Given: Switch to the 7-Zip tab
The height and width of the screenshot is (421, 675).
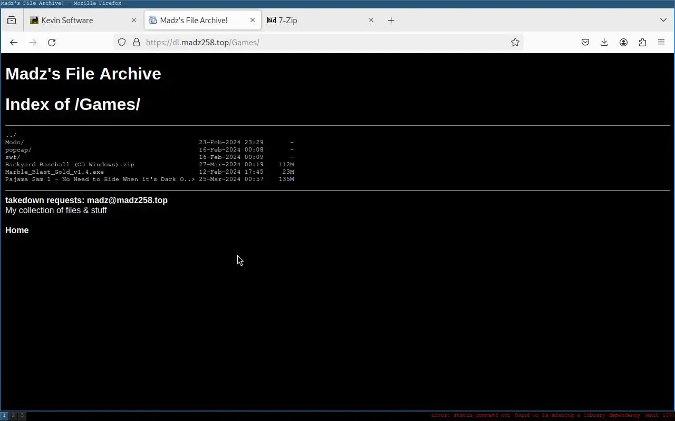Looking at the screenshot, I should [x=321, y=20].
